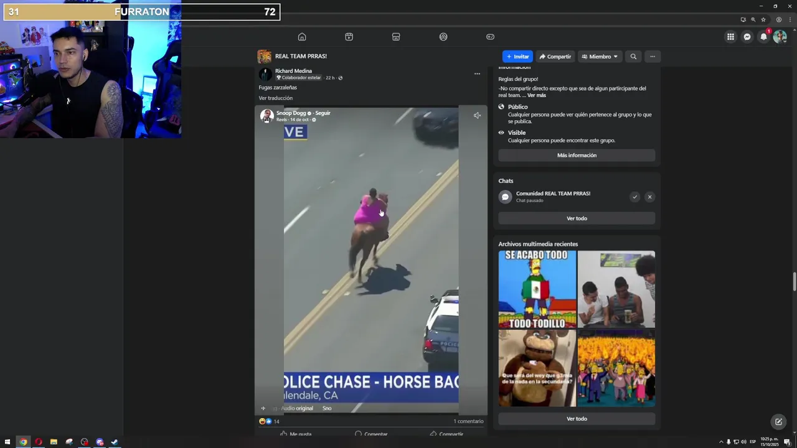The image size is (797, 448).
Task: Open post options three-dot menu
Action: click(x=477, y=73)
